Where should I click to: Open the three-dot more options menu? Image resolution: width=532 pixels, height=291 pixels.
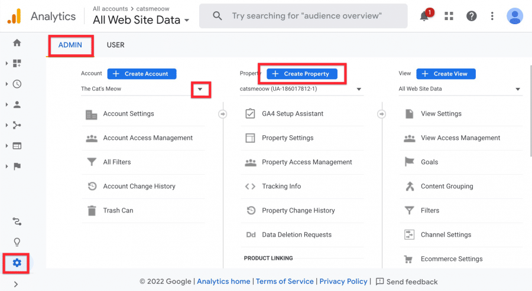(x=492, y=16)
